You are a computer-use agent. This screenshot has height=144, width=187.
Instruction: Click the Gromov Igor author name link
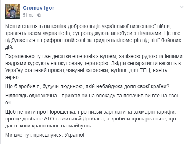tap(39, 8)
